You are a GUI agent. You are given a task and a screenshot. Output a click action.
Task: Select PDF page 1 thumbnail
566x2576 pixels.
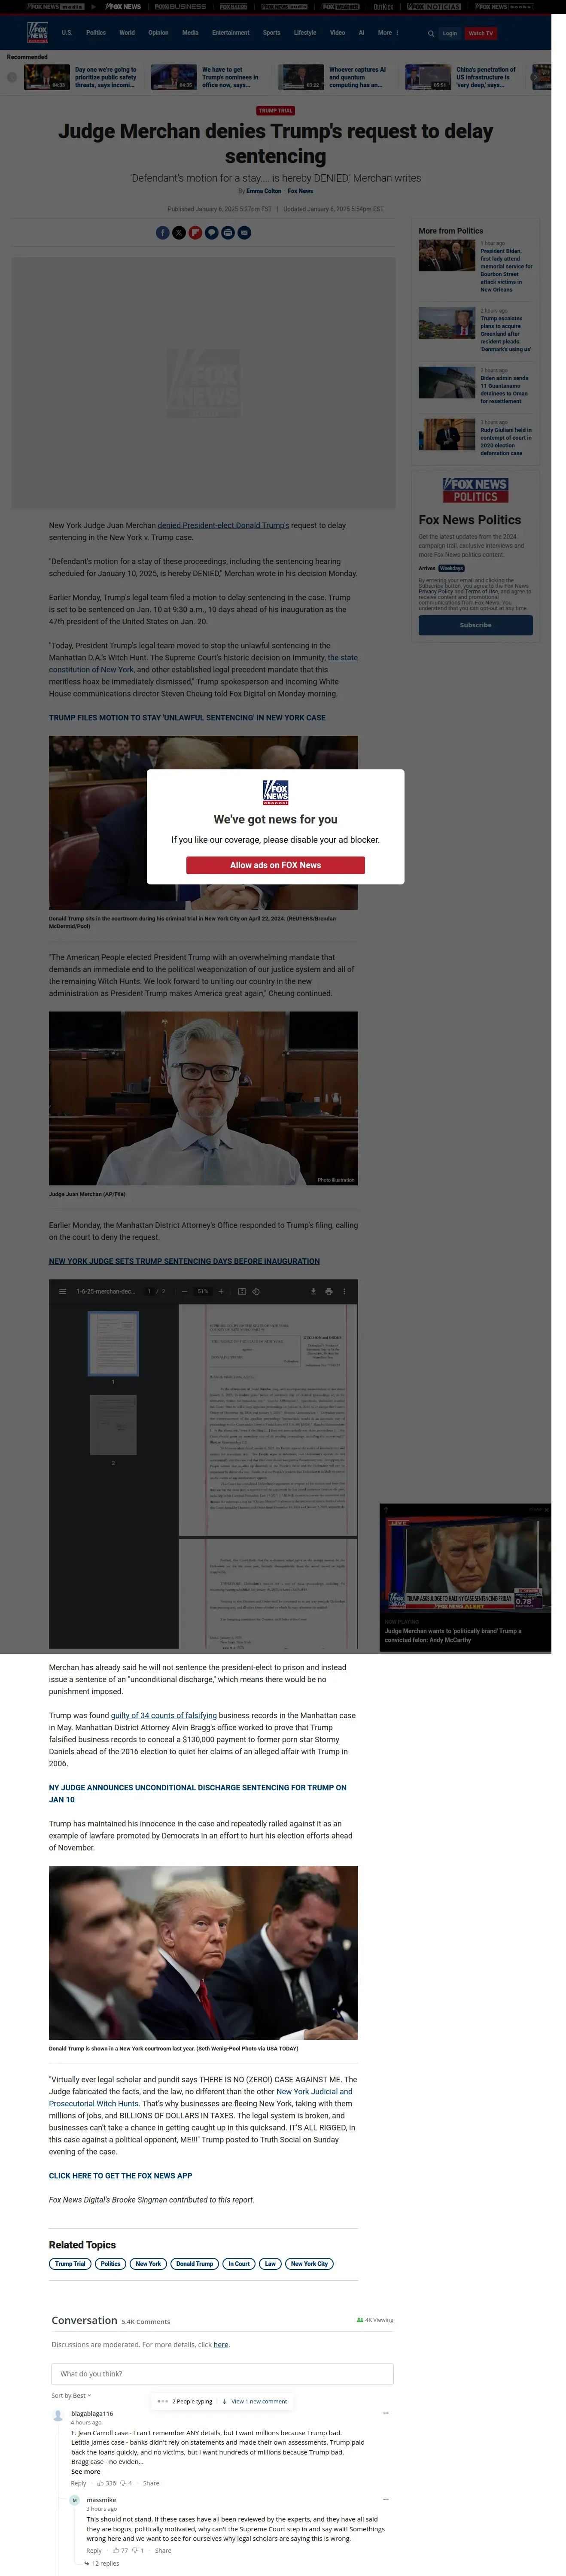pos(113,1343)
